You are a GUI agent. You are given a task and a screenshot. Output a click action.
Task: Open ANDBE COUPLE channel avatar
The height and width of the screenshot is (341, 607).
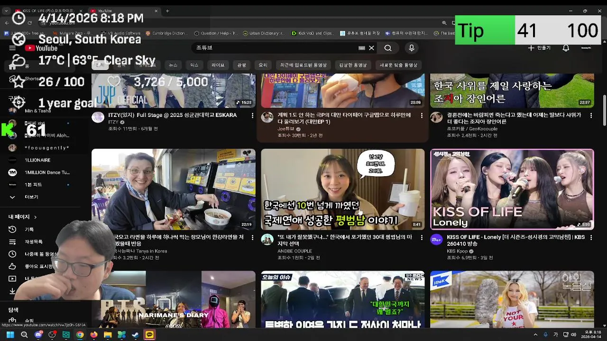[267, 240]
